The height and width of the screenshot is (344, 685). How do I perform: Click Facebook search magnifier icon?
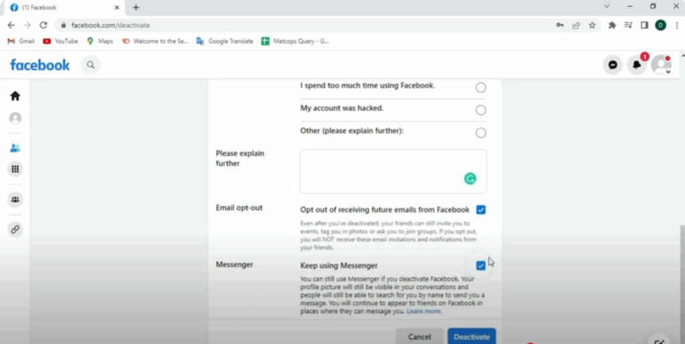pos(90,65)
